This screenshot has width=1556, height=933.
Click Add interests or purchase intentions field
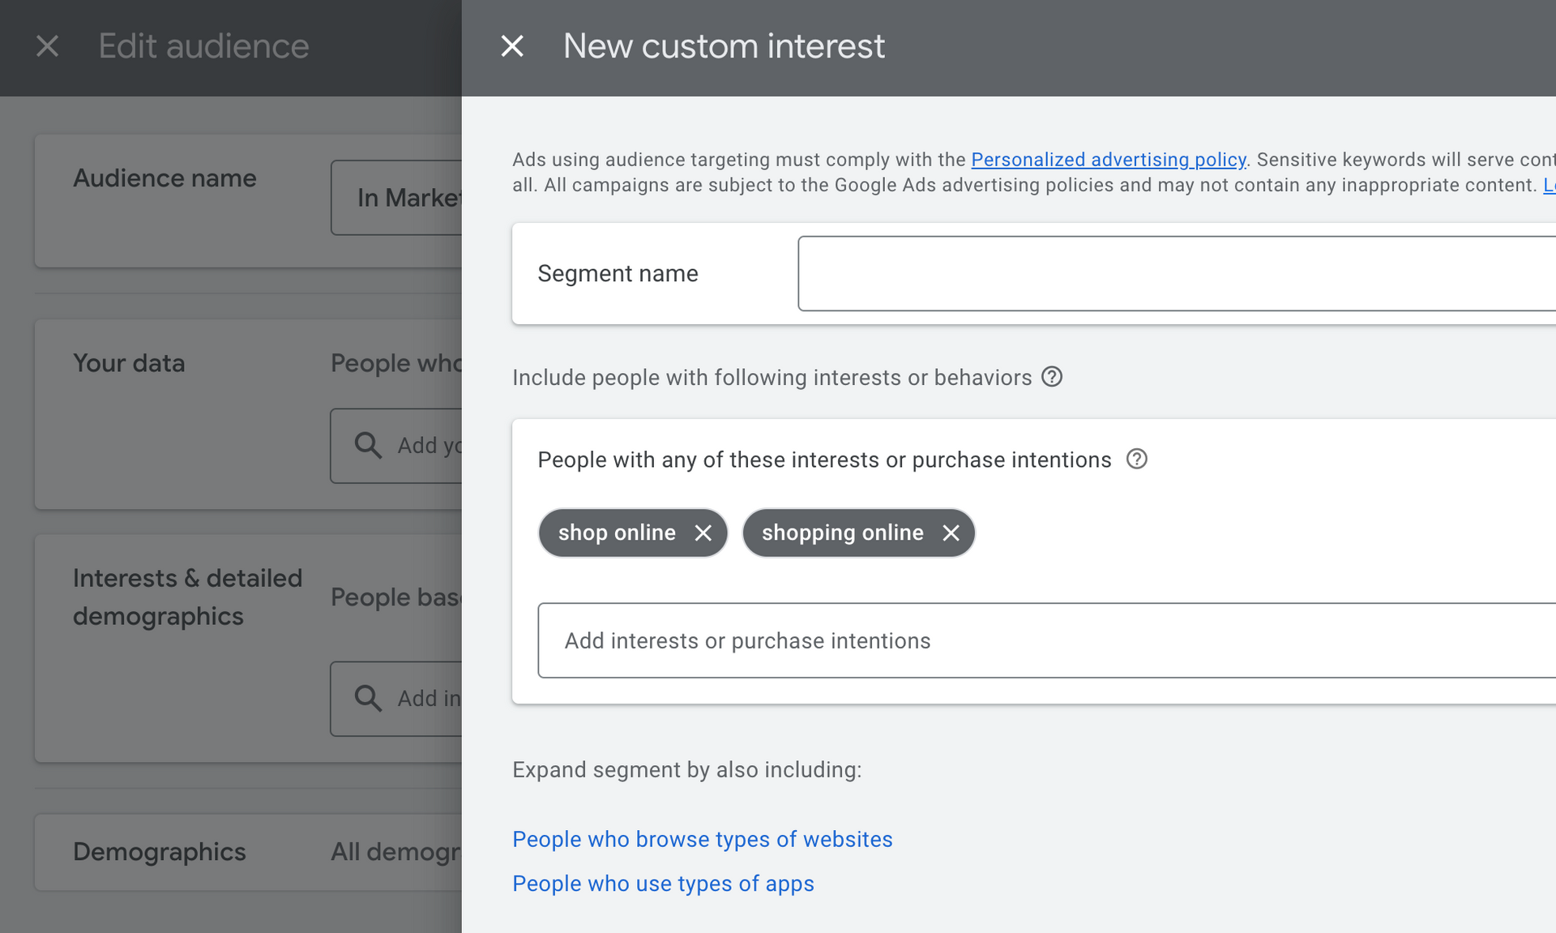point(1045,640)
